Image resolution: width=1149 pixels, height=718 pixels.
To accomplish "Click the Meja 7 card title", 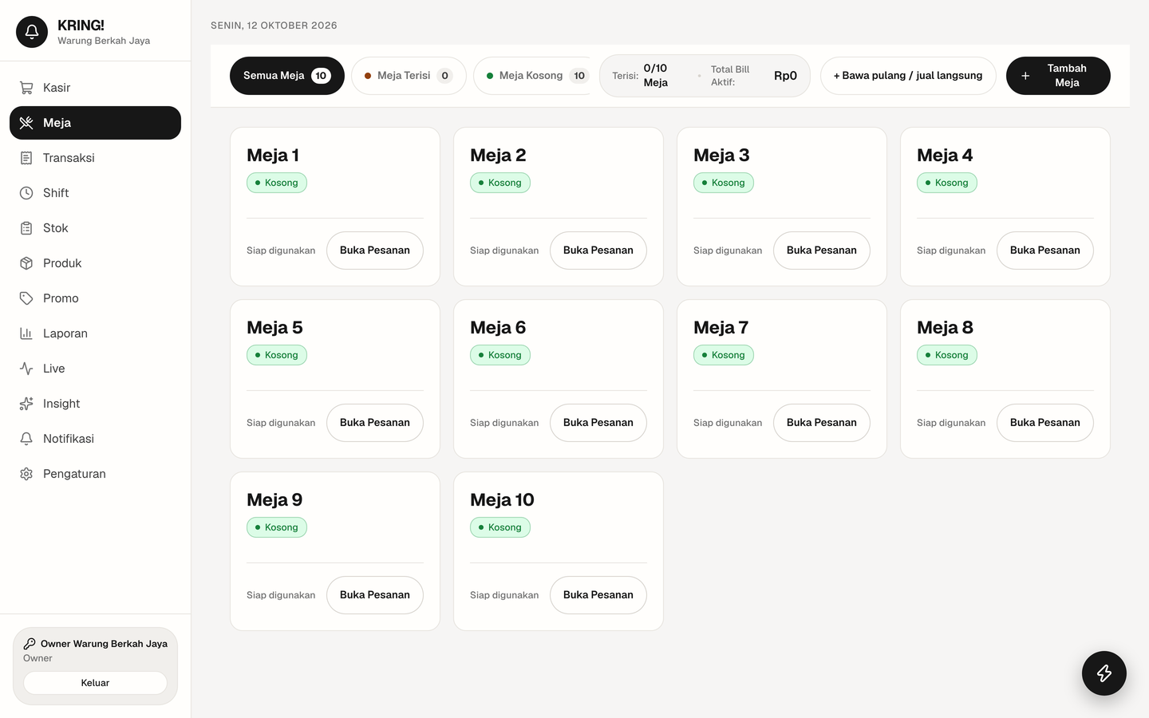I will pyautogui.click(x=721, y=327).
